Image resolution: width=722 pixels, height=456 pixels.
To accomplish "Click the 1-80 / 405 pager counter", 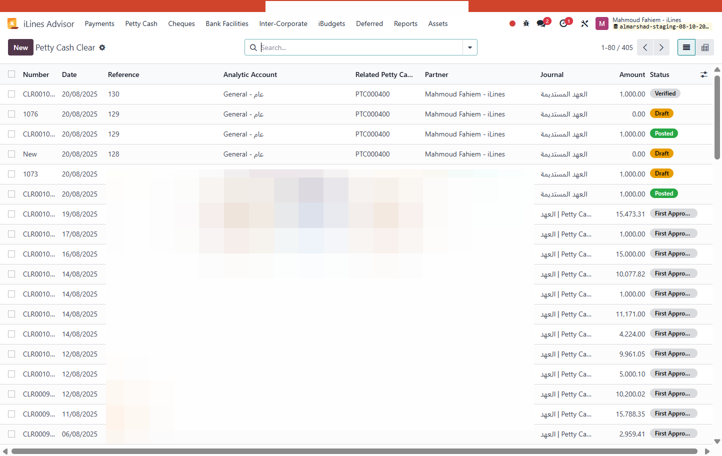I will [x=617, y=47].
